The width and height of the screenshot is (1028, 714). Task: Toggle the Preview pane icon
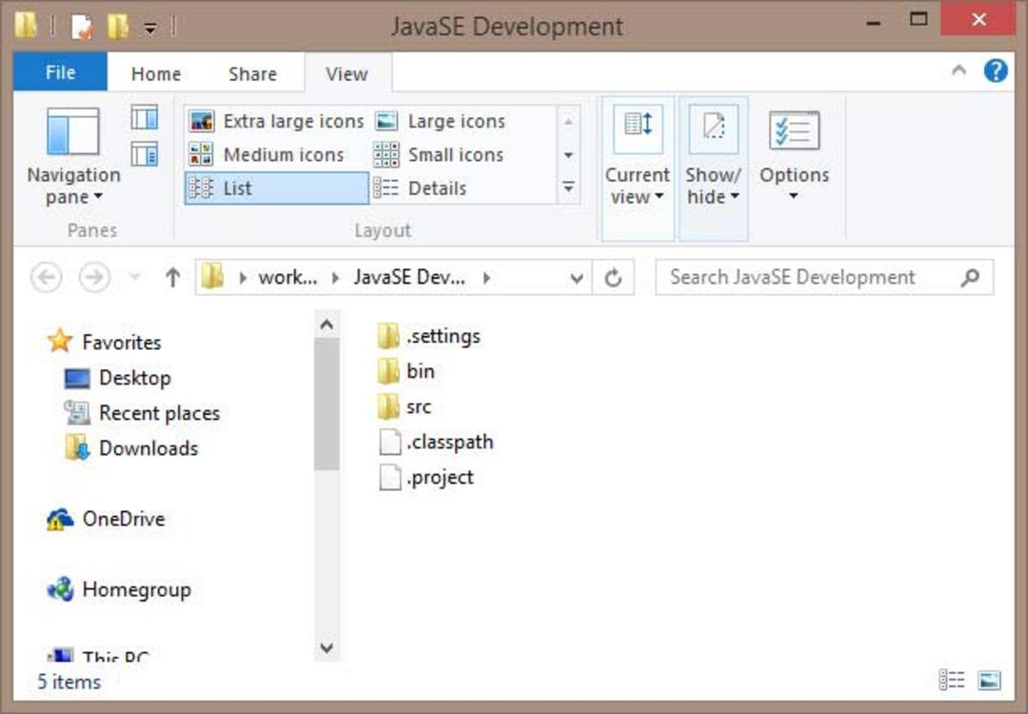tap(145, 117)
